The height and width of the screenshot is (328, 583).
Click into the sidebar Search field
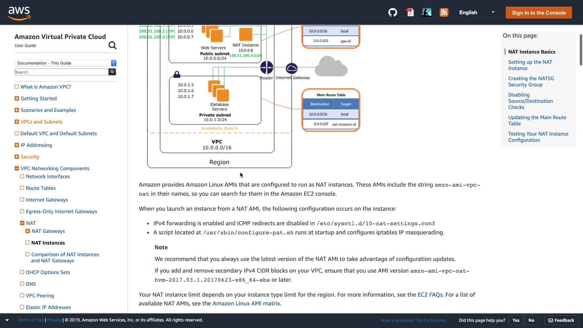(61, 72)
